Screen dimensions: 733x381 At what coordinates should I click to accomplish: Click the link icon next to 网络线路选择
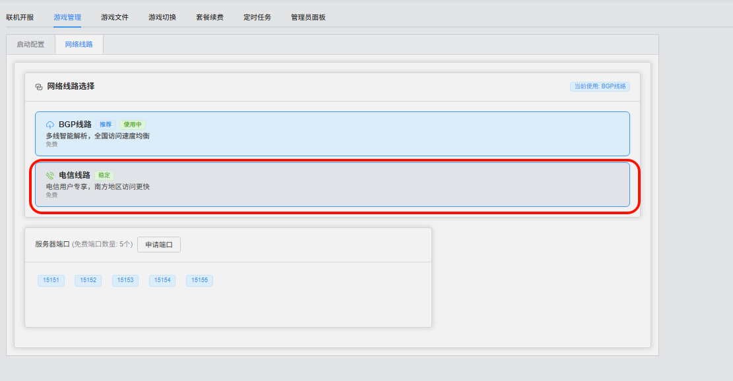pos(39,87)
